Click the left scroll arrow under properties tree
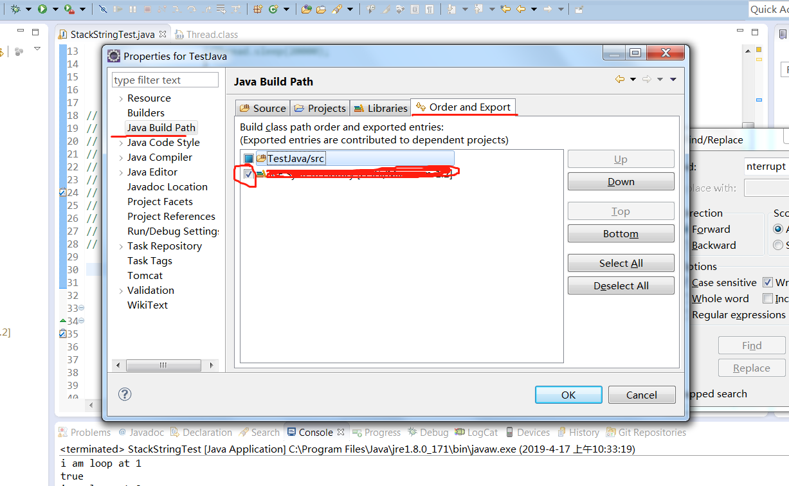The image size is (789, 486). [x=118, y=365]
